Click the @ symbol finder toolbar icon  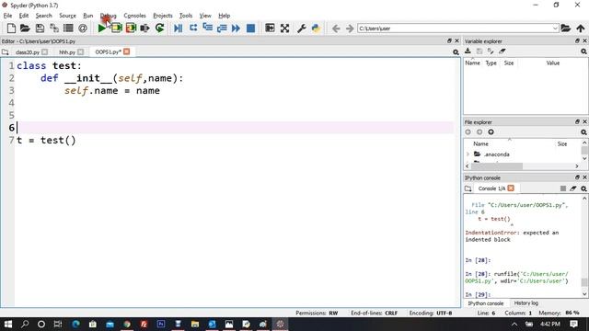coord(83,29)
